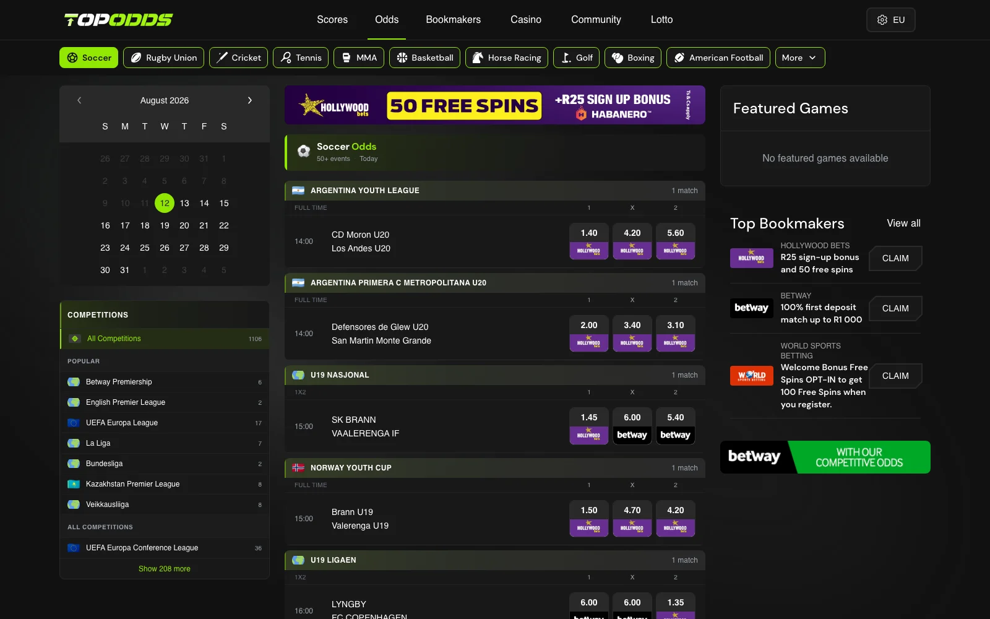Filter by Bundesliga
990x619 pixels.
165,464
